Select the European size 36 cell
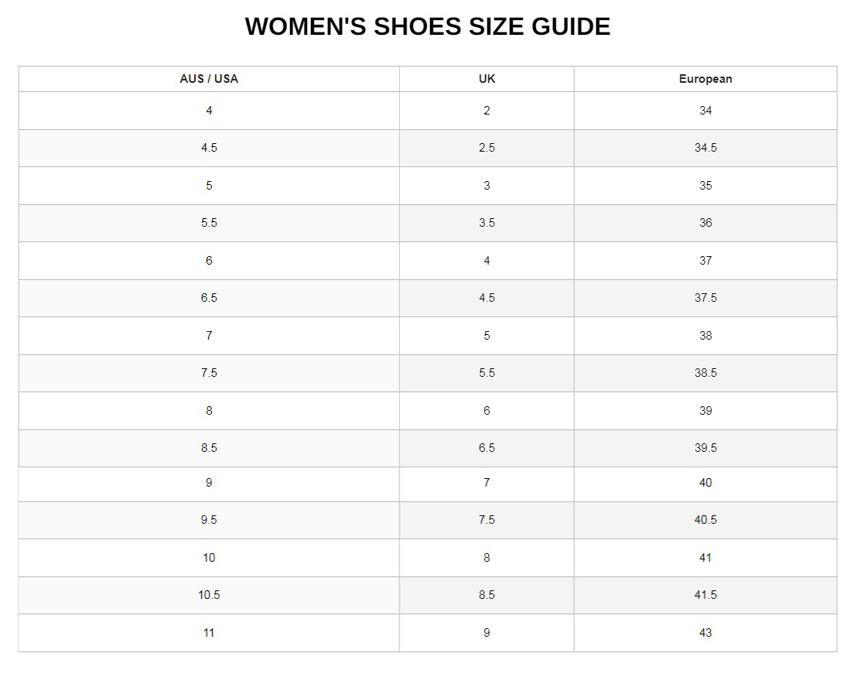Image resolution: width=857 pixels, height=677 pixels. point(705,223)
